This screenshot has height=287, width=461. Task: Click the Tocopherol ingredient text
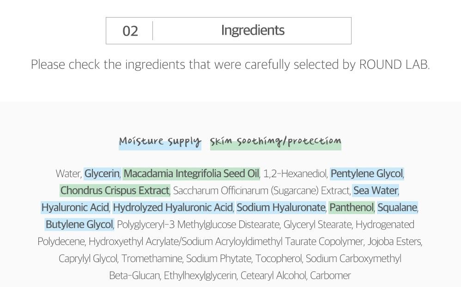tap(279, 258)
